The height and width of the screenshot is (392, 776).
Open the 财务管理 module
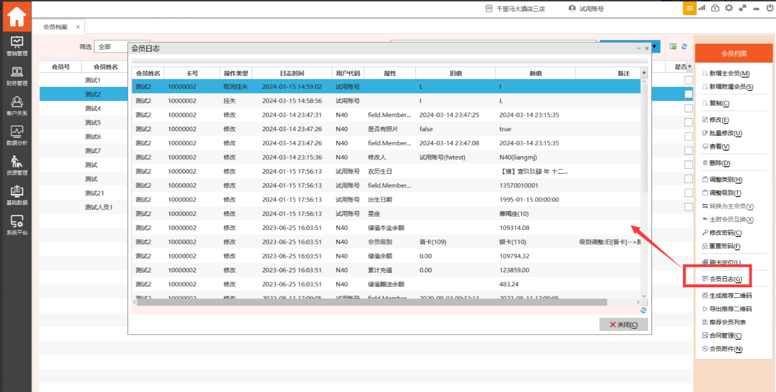(16, 76)
